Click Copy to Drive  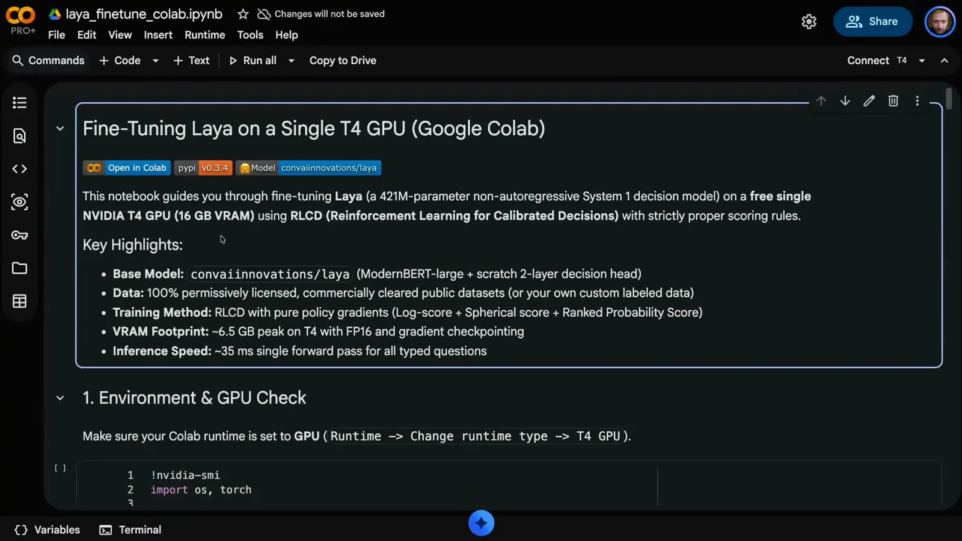point(343,61)
